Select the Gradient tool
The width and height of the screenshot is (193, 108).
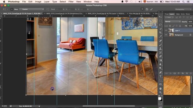point(160,60)
